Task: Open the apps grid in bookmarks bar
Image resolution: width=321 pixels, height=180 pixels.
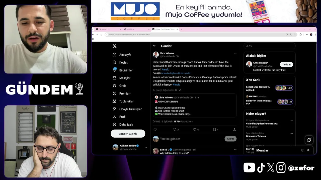Action: pos(93,39)
